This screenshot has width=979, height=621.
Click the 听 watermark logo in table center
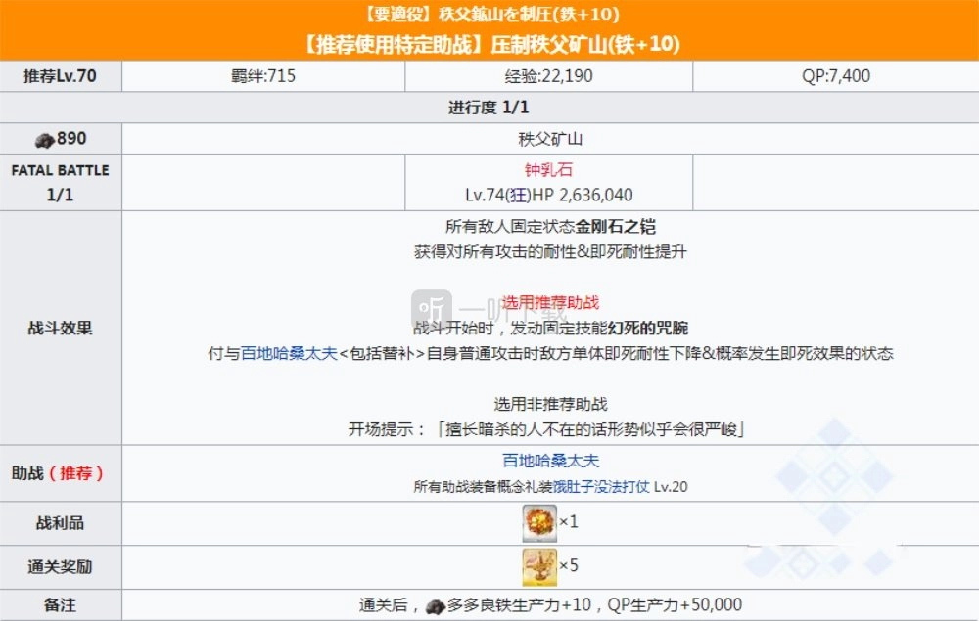coord(433,309)
